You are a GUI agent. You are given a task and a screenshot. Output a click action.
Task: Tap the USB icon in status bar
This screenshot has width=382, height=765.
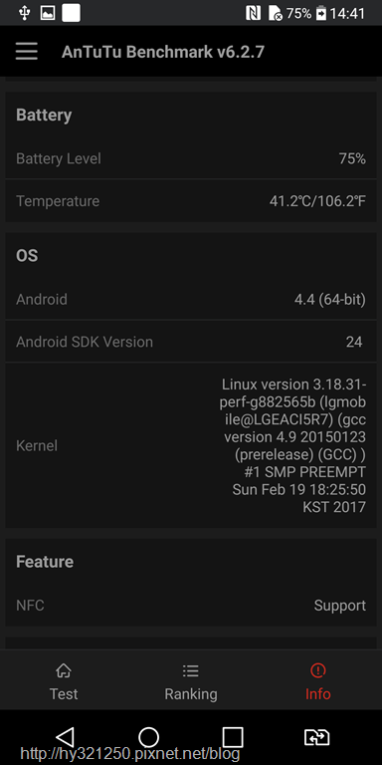[24, 13]
